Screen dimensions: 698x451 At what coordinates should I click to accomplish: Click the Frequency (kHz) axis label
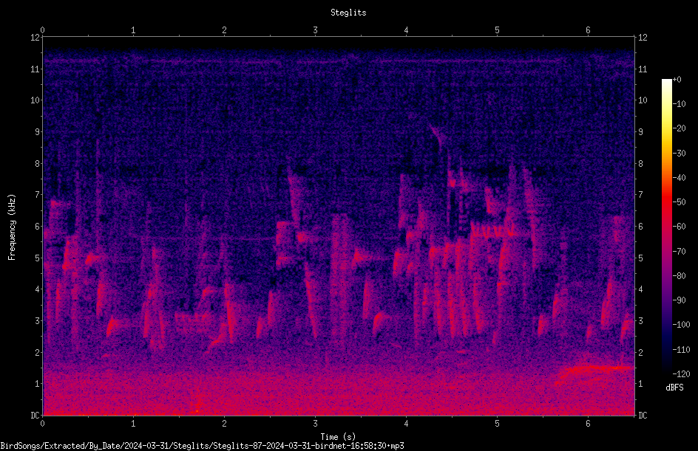pos(12,227)
